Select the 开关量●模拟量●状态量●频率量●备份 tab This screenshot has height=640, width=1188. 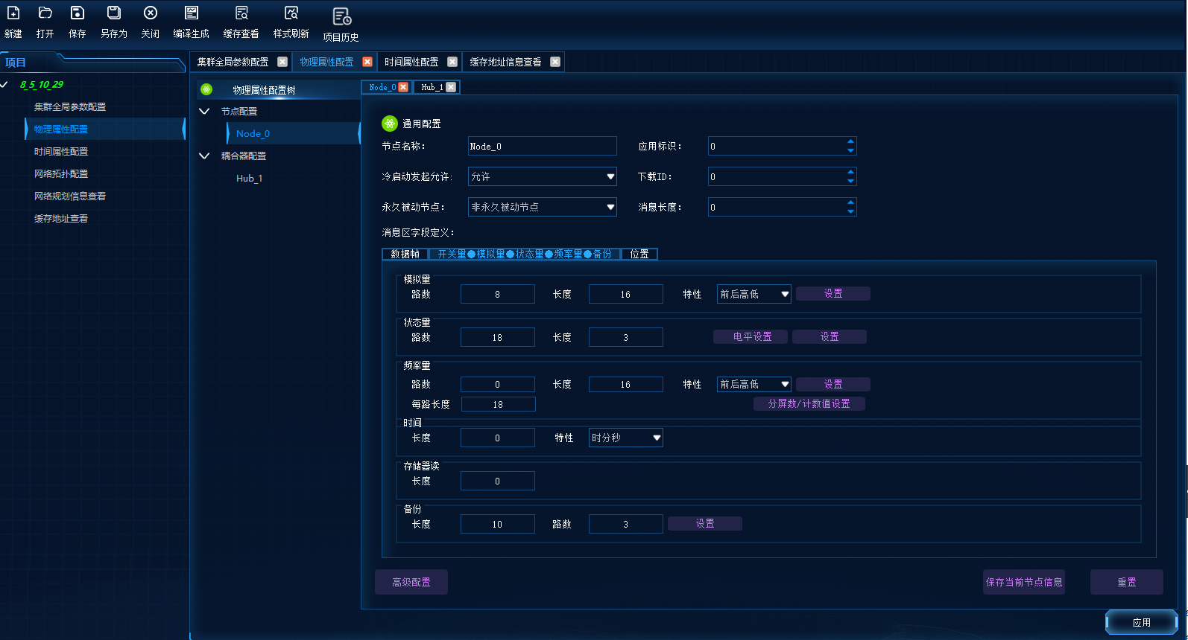click(x=525, y=254)
